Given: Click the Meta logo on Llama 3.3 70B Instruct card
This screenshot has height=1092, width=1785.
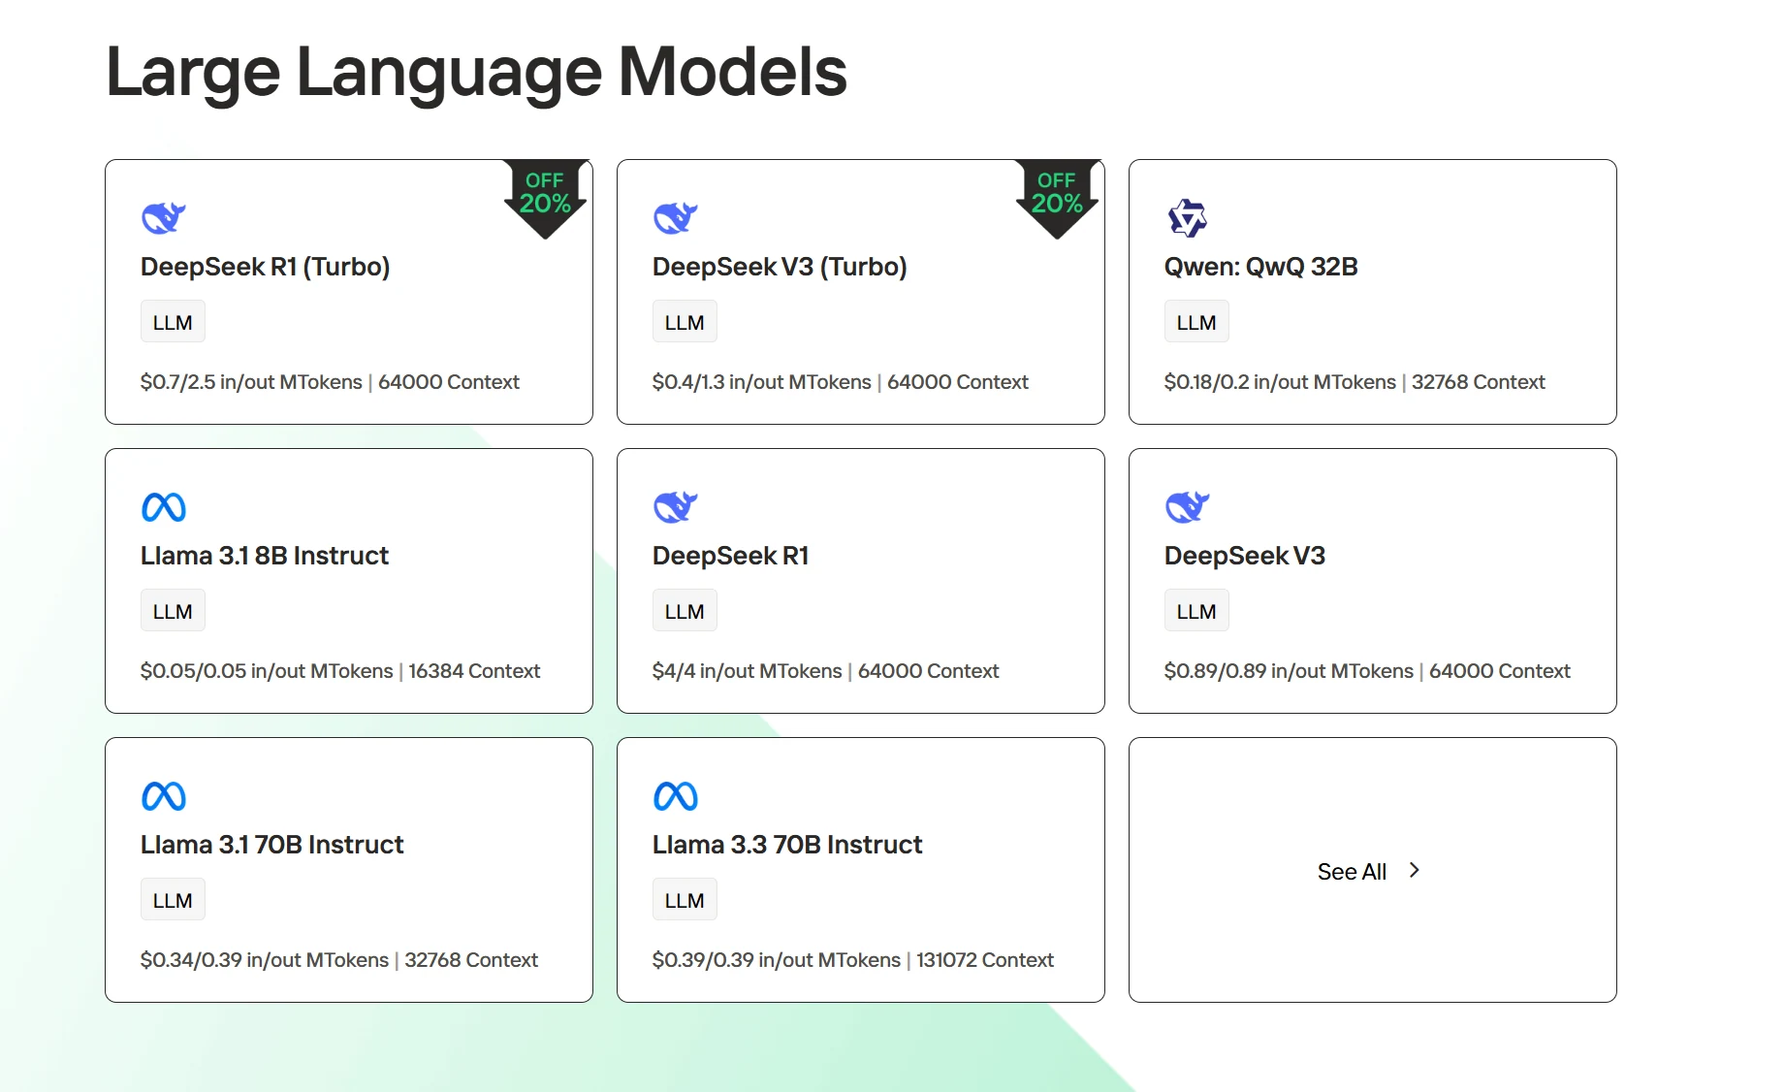Looking at the screenshot, I should tap(676, 796).
